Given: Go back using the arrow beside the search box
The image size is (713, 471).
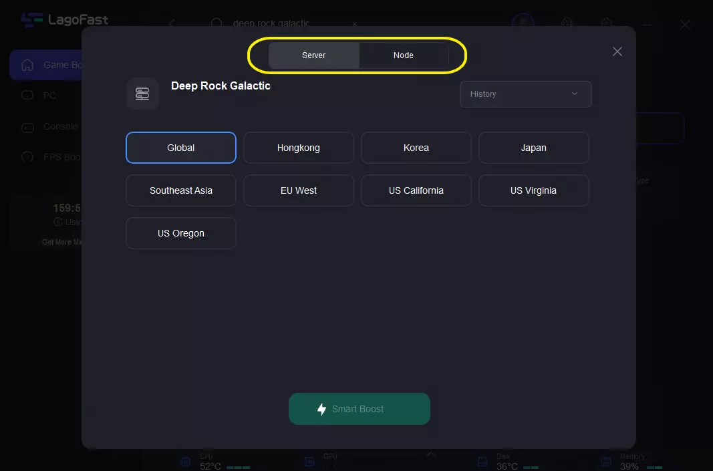Looking at the screenshot, I should pyautogui.click(x=172, y=23).
